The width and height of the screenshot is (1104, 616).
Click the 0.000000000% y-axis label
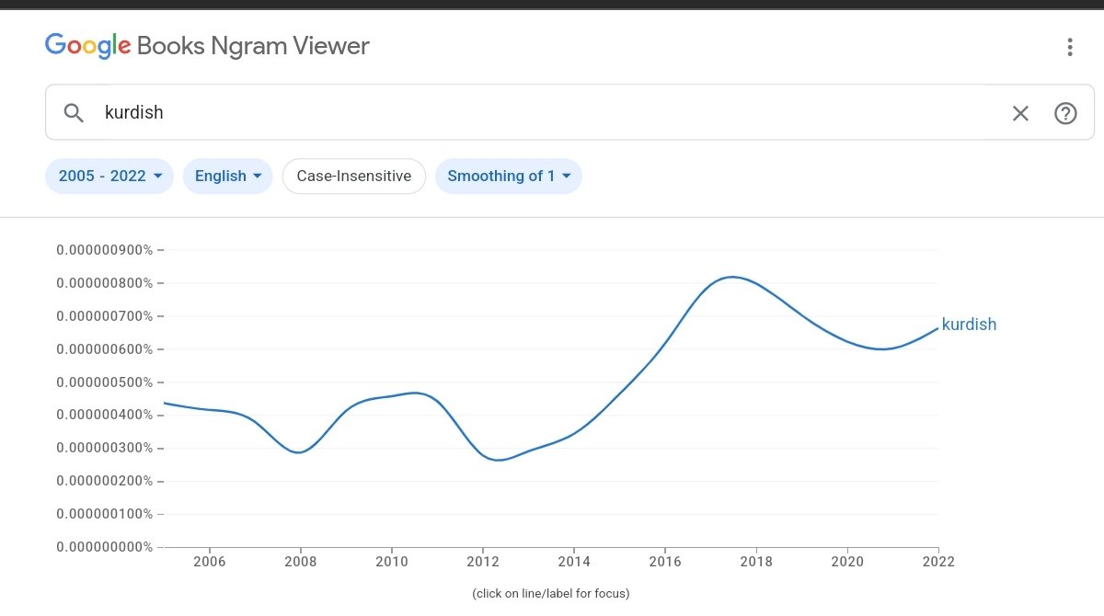105,547
